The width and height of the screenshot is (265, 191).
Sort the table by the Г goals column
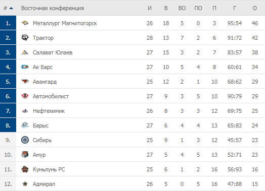[235, 8]
